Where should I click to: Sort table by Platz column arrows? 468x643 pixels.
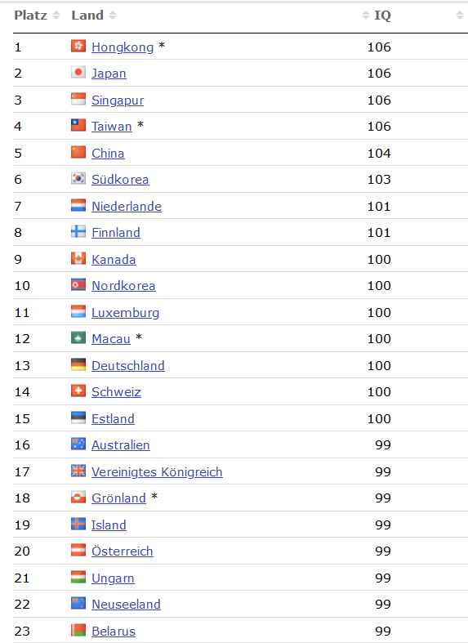(56, 16)
